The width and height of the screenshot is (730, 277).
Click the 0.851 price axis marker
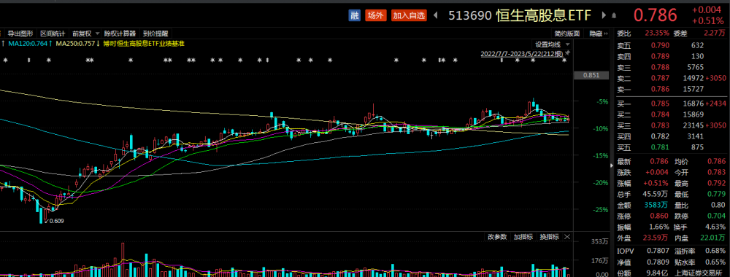[591, 75]
